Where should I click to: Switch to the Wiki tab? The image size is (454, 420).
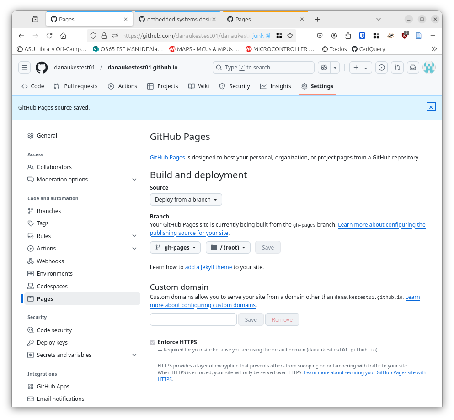pos(198,86)
